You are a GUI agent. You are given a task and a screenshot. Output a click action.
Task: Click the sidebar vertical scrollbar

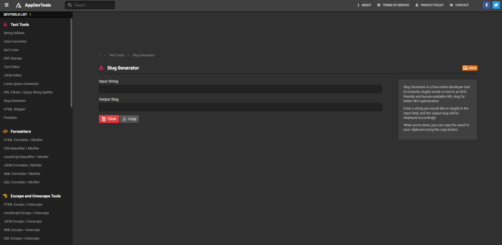click(71, 63)
